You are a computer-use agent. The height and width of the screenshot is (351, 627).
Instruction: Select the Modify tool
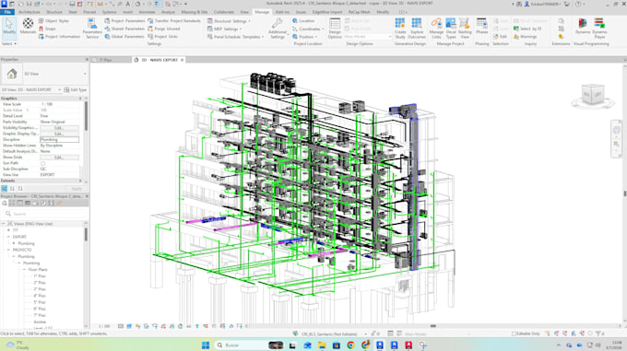tap(9, 27)
